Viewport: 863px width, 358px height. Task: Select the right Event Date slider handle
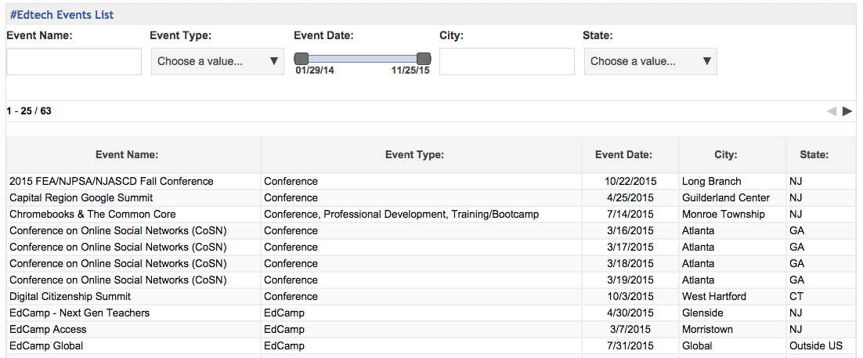point(423,59)
